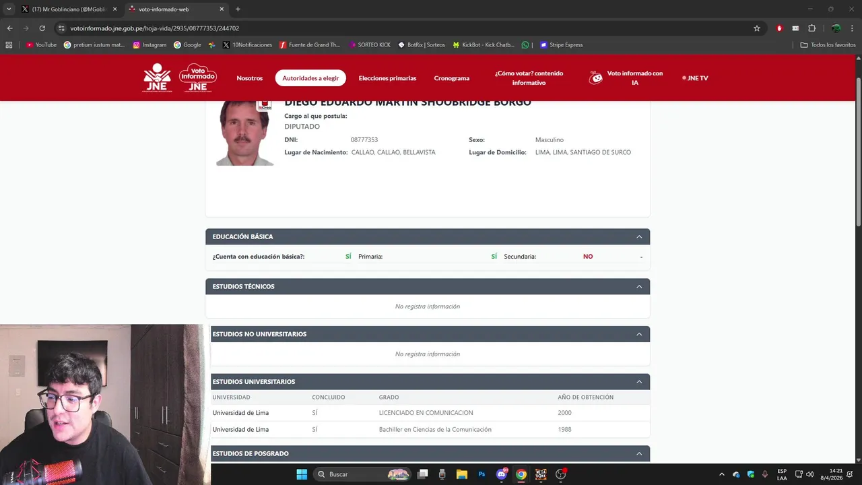
Task: Click the taskbar Buscar search box
Action: tap(362, 474)
